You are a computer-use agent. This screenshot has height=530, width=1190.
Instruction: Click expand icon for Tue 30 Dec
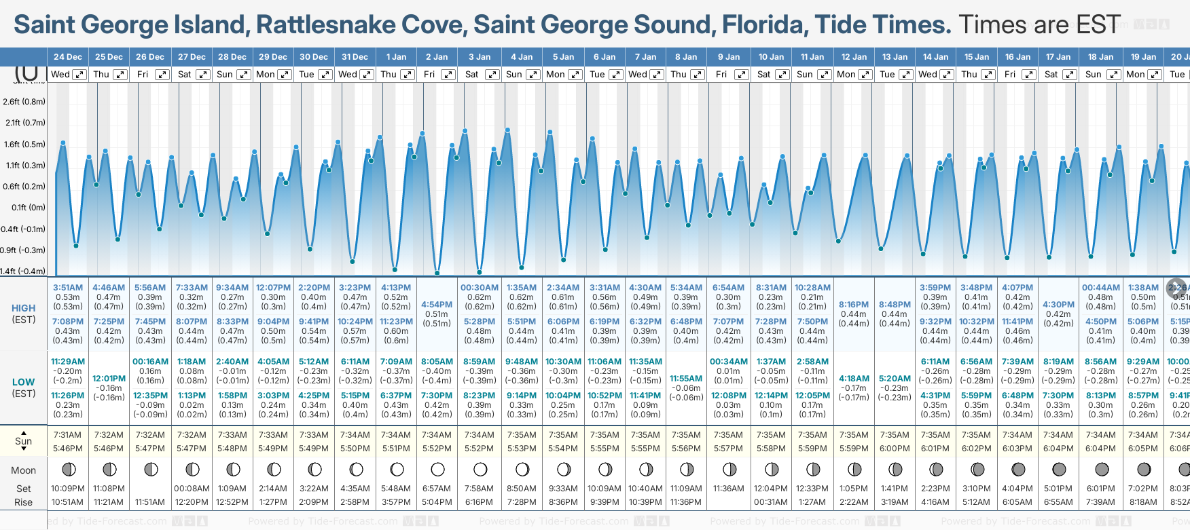click(x=325, y=75)
